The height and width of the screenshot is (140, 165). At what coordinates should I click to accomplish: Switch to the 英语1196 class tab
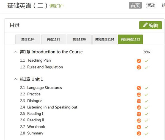[79, 39]
